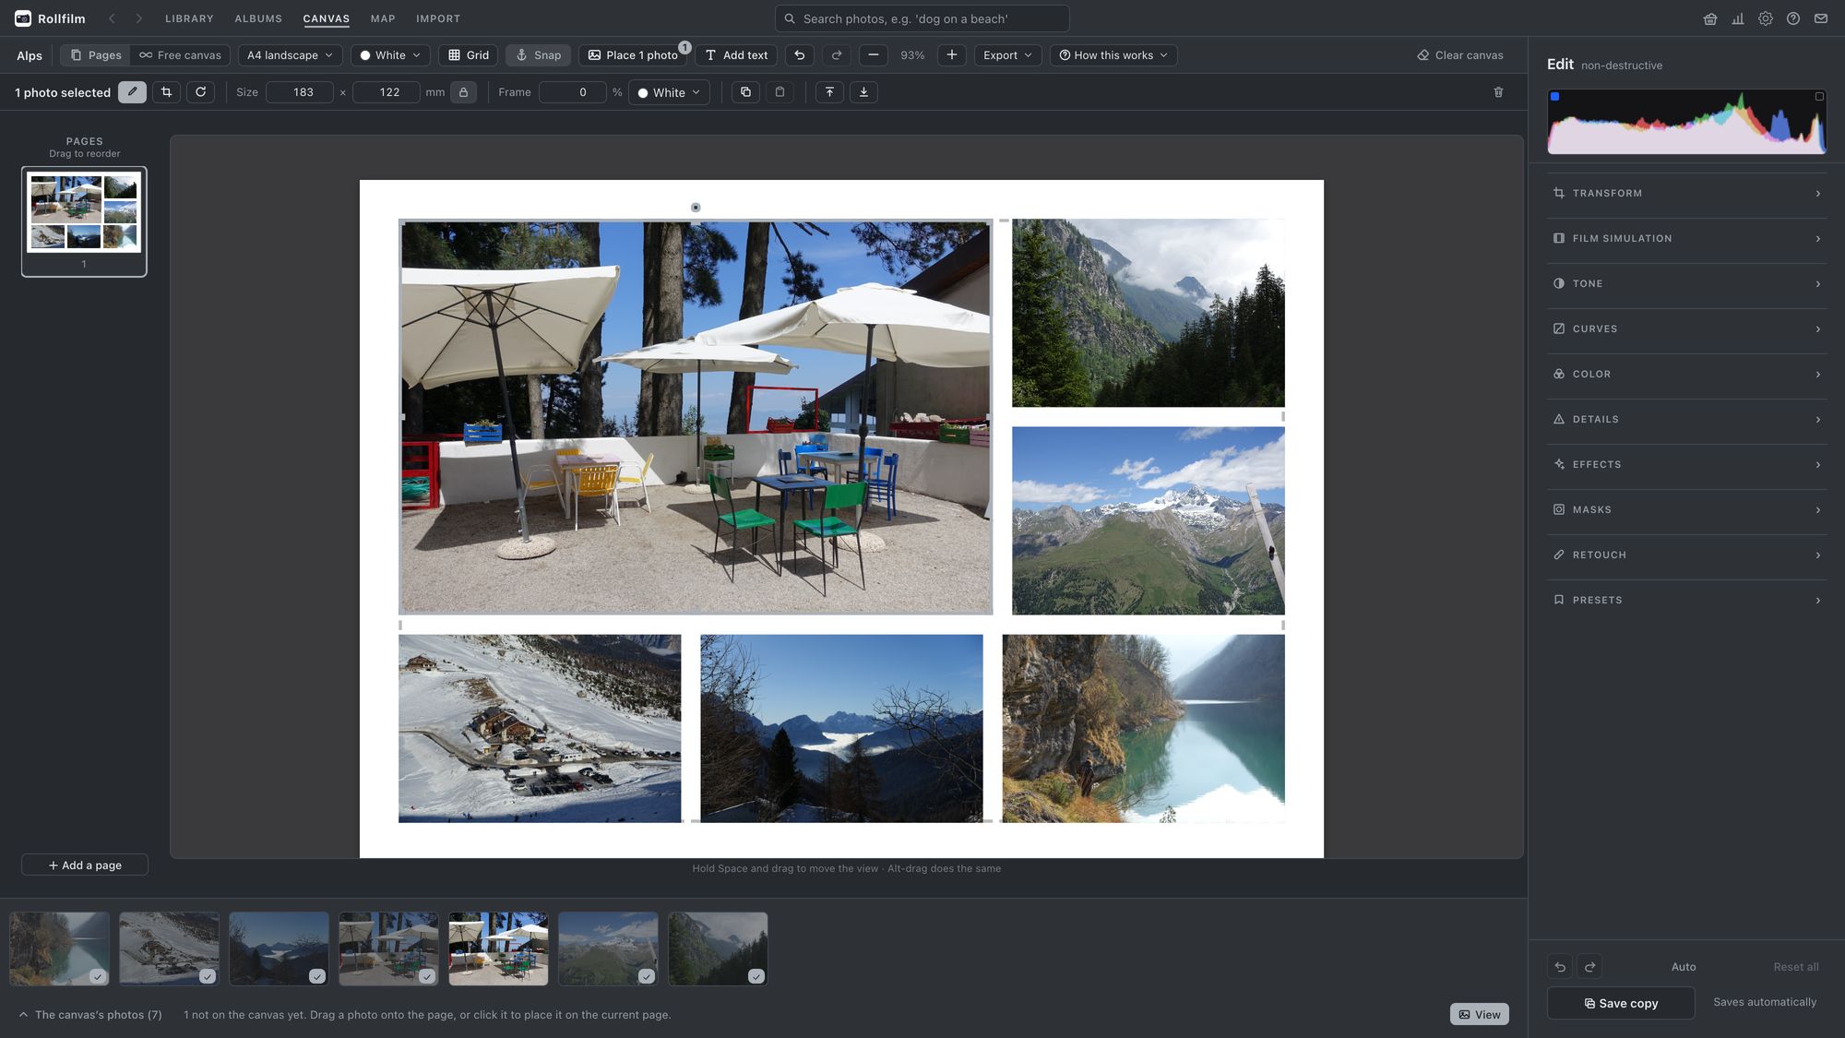Go to the Map tab
1845x1038 pixels.
coord(383,18)
